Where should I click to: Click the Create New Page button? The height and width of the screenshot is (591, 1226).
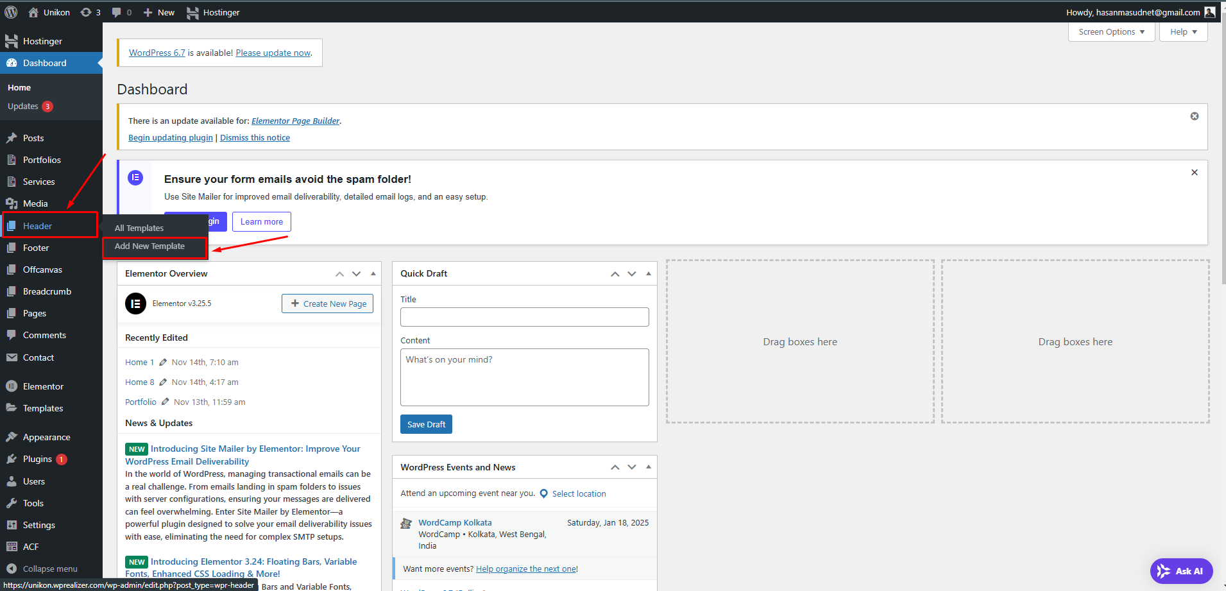(x=327, y=304)
